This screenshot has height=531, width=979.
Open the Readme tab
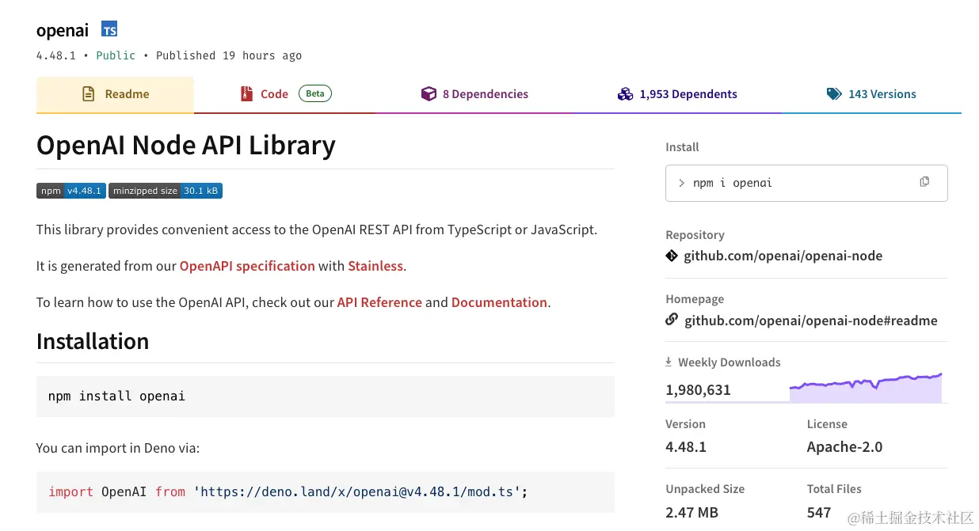[115, 94]
